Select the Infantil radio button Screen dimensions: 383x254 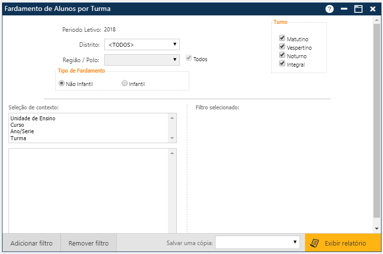[x=125, y=84]
